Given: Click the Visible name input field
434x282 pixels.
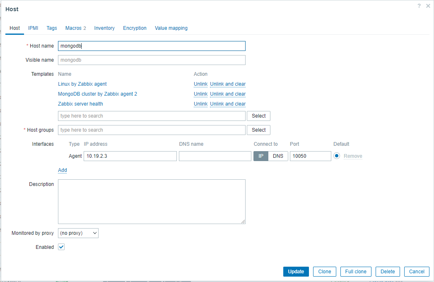Looking at the screenshot, I should click(x=152, y=60).
